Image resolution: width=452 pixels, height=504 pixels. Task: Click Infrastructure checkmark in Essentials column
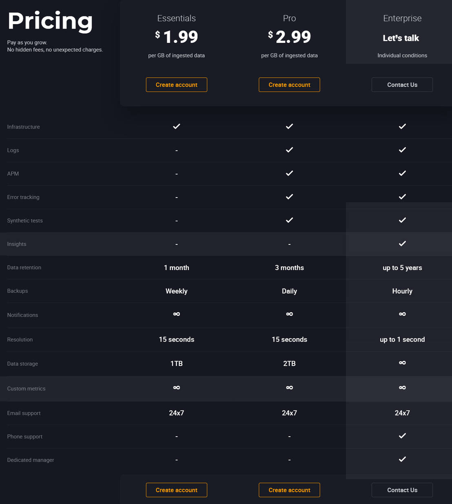click(177, 127)
